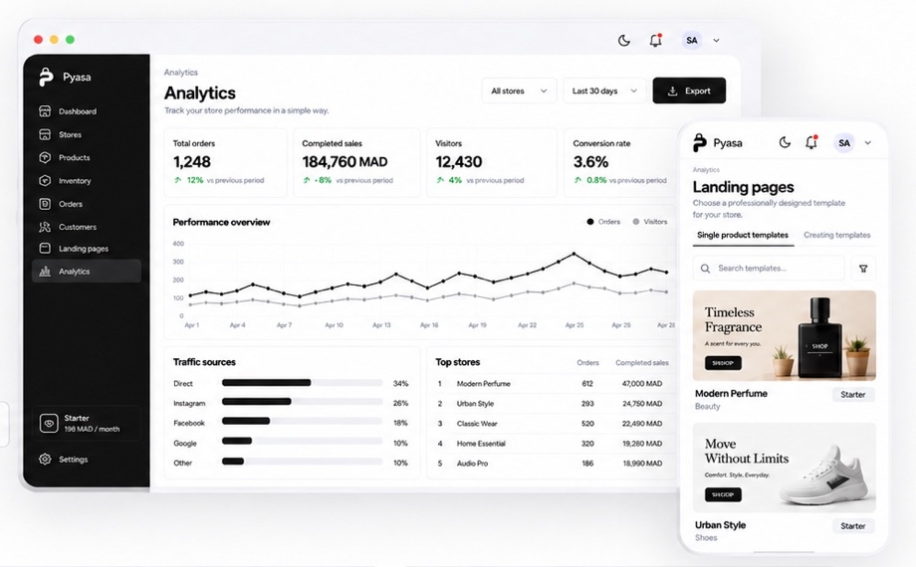Click the Orders icon in the sidebar
The image size is (916, 567).
point(45,204)
